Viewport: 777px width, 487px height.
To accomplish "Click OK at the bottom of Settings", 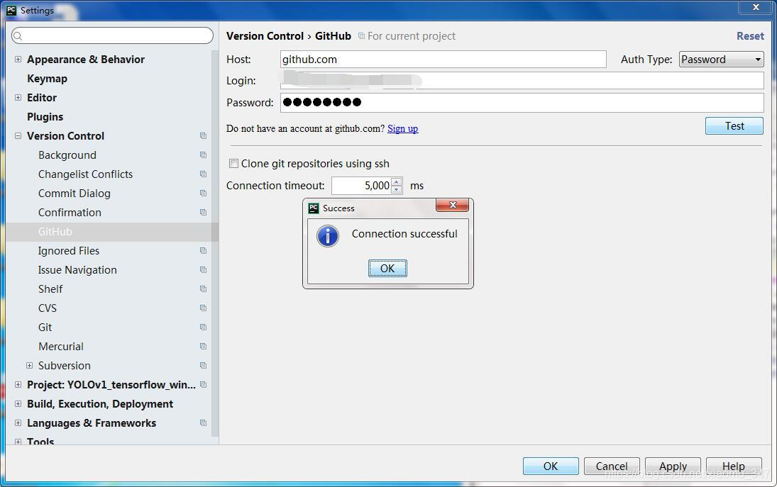I will pyautogui.click(x=551, y=466).
